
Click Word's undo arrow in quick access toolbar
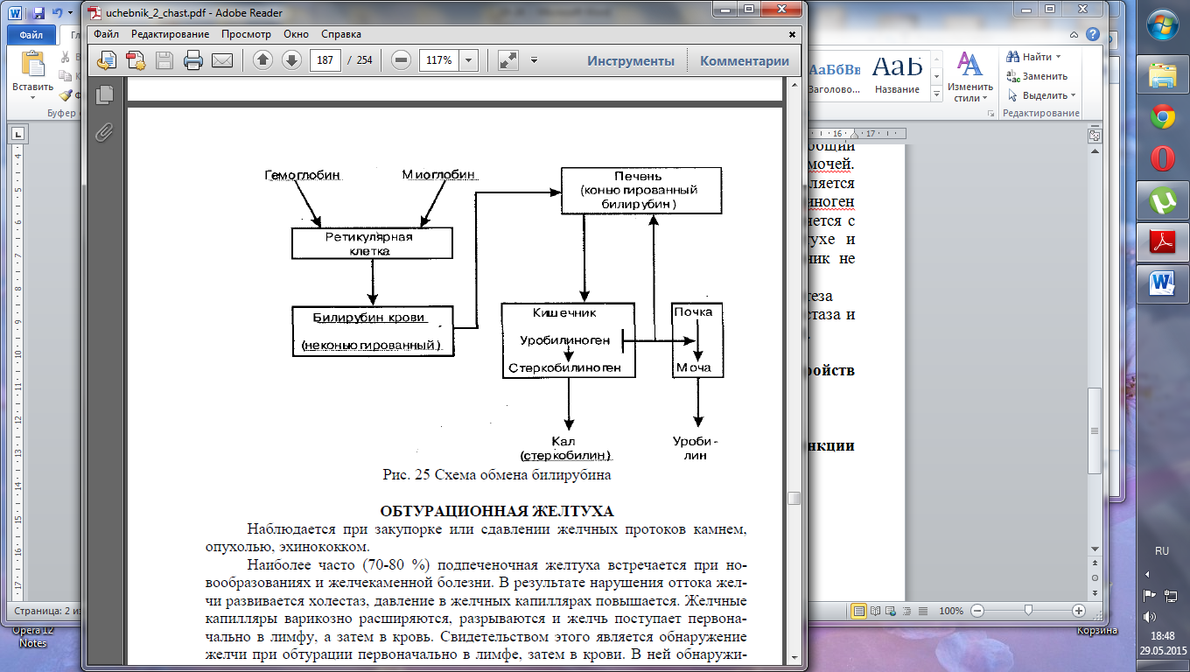(x=57, y=13)
